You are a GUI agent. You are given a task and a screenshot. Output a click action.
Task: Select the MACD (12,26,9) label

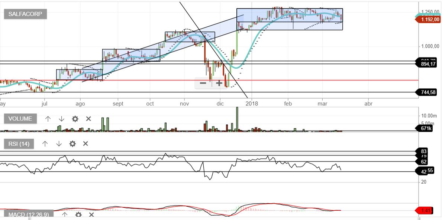click(x=29, y=214)
